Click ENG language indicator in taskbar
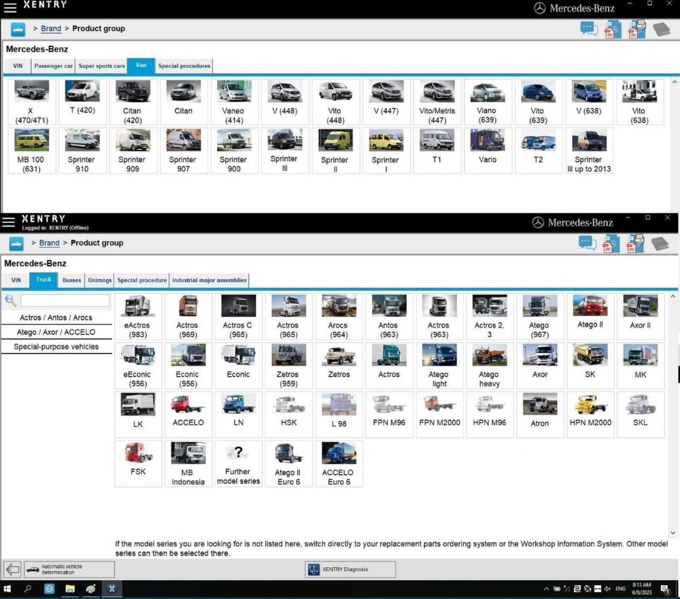This screenshot has height=599, width=680. (x=621, y=589)
